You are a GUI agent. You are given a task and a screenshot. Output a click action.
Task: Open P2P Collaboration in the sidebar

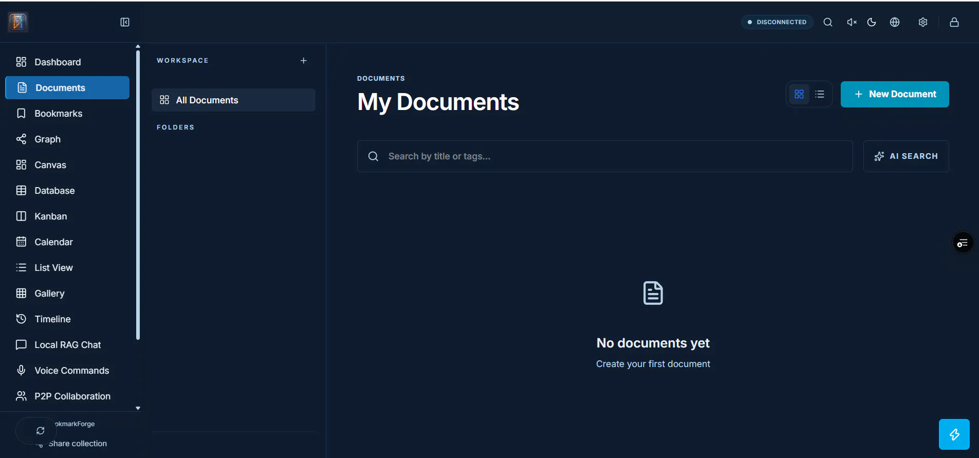tap(67, 396)
